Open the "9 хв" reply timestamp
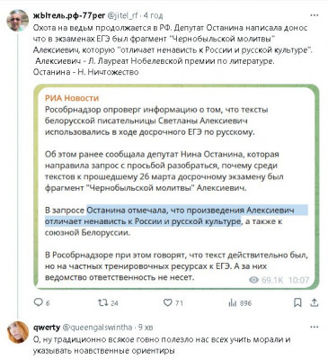 [x=146, y=328]
